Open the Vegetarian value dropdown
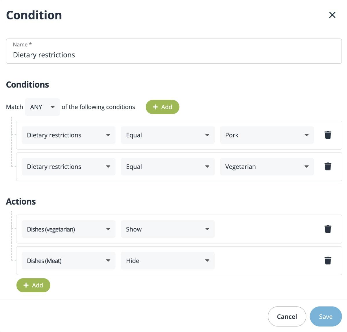The height and width of the screenshot is (332, 347). click(x=267, y=167)
